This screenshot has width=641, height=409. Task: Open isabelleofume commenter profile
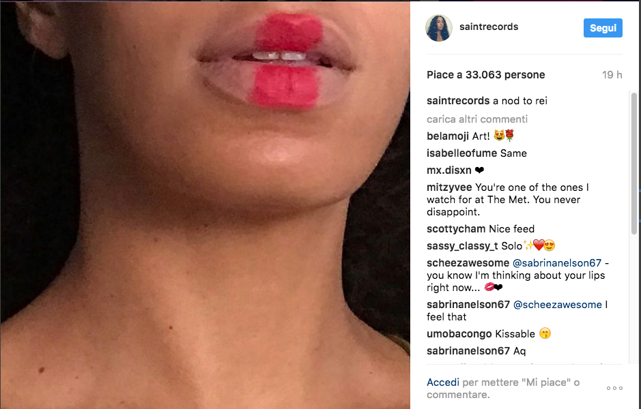click(462, 153)
